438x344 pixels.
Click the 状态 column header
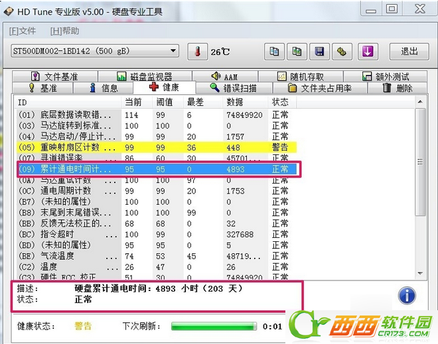point(282,102)
